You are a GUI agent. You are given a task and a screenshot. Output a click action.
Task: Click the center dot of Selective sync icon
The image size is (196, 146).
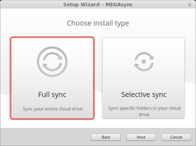pyautogui.click(x=144, y=62)
